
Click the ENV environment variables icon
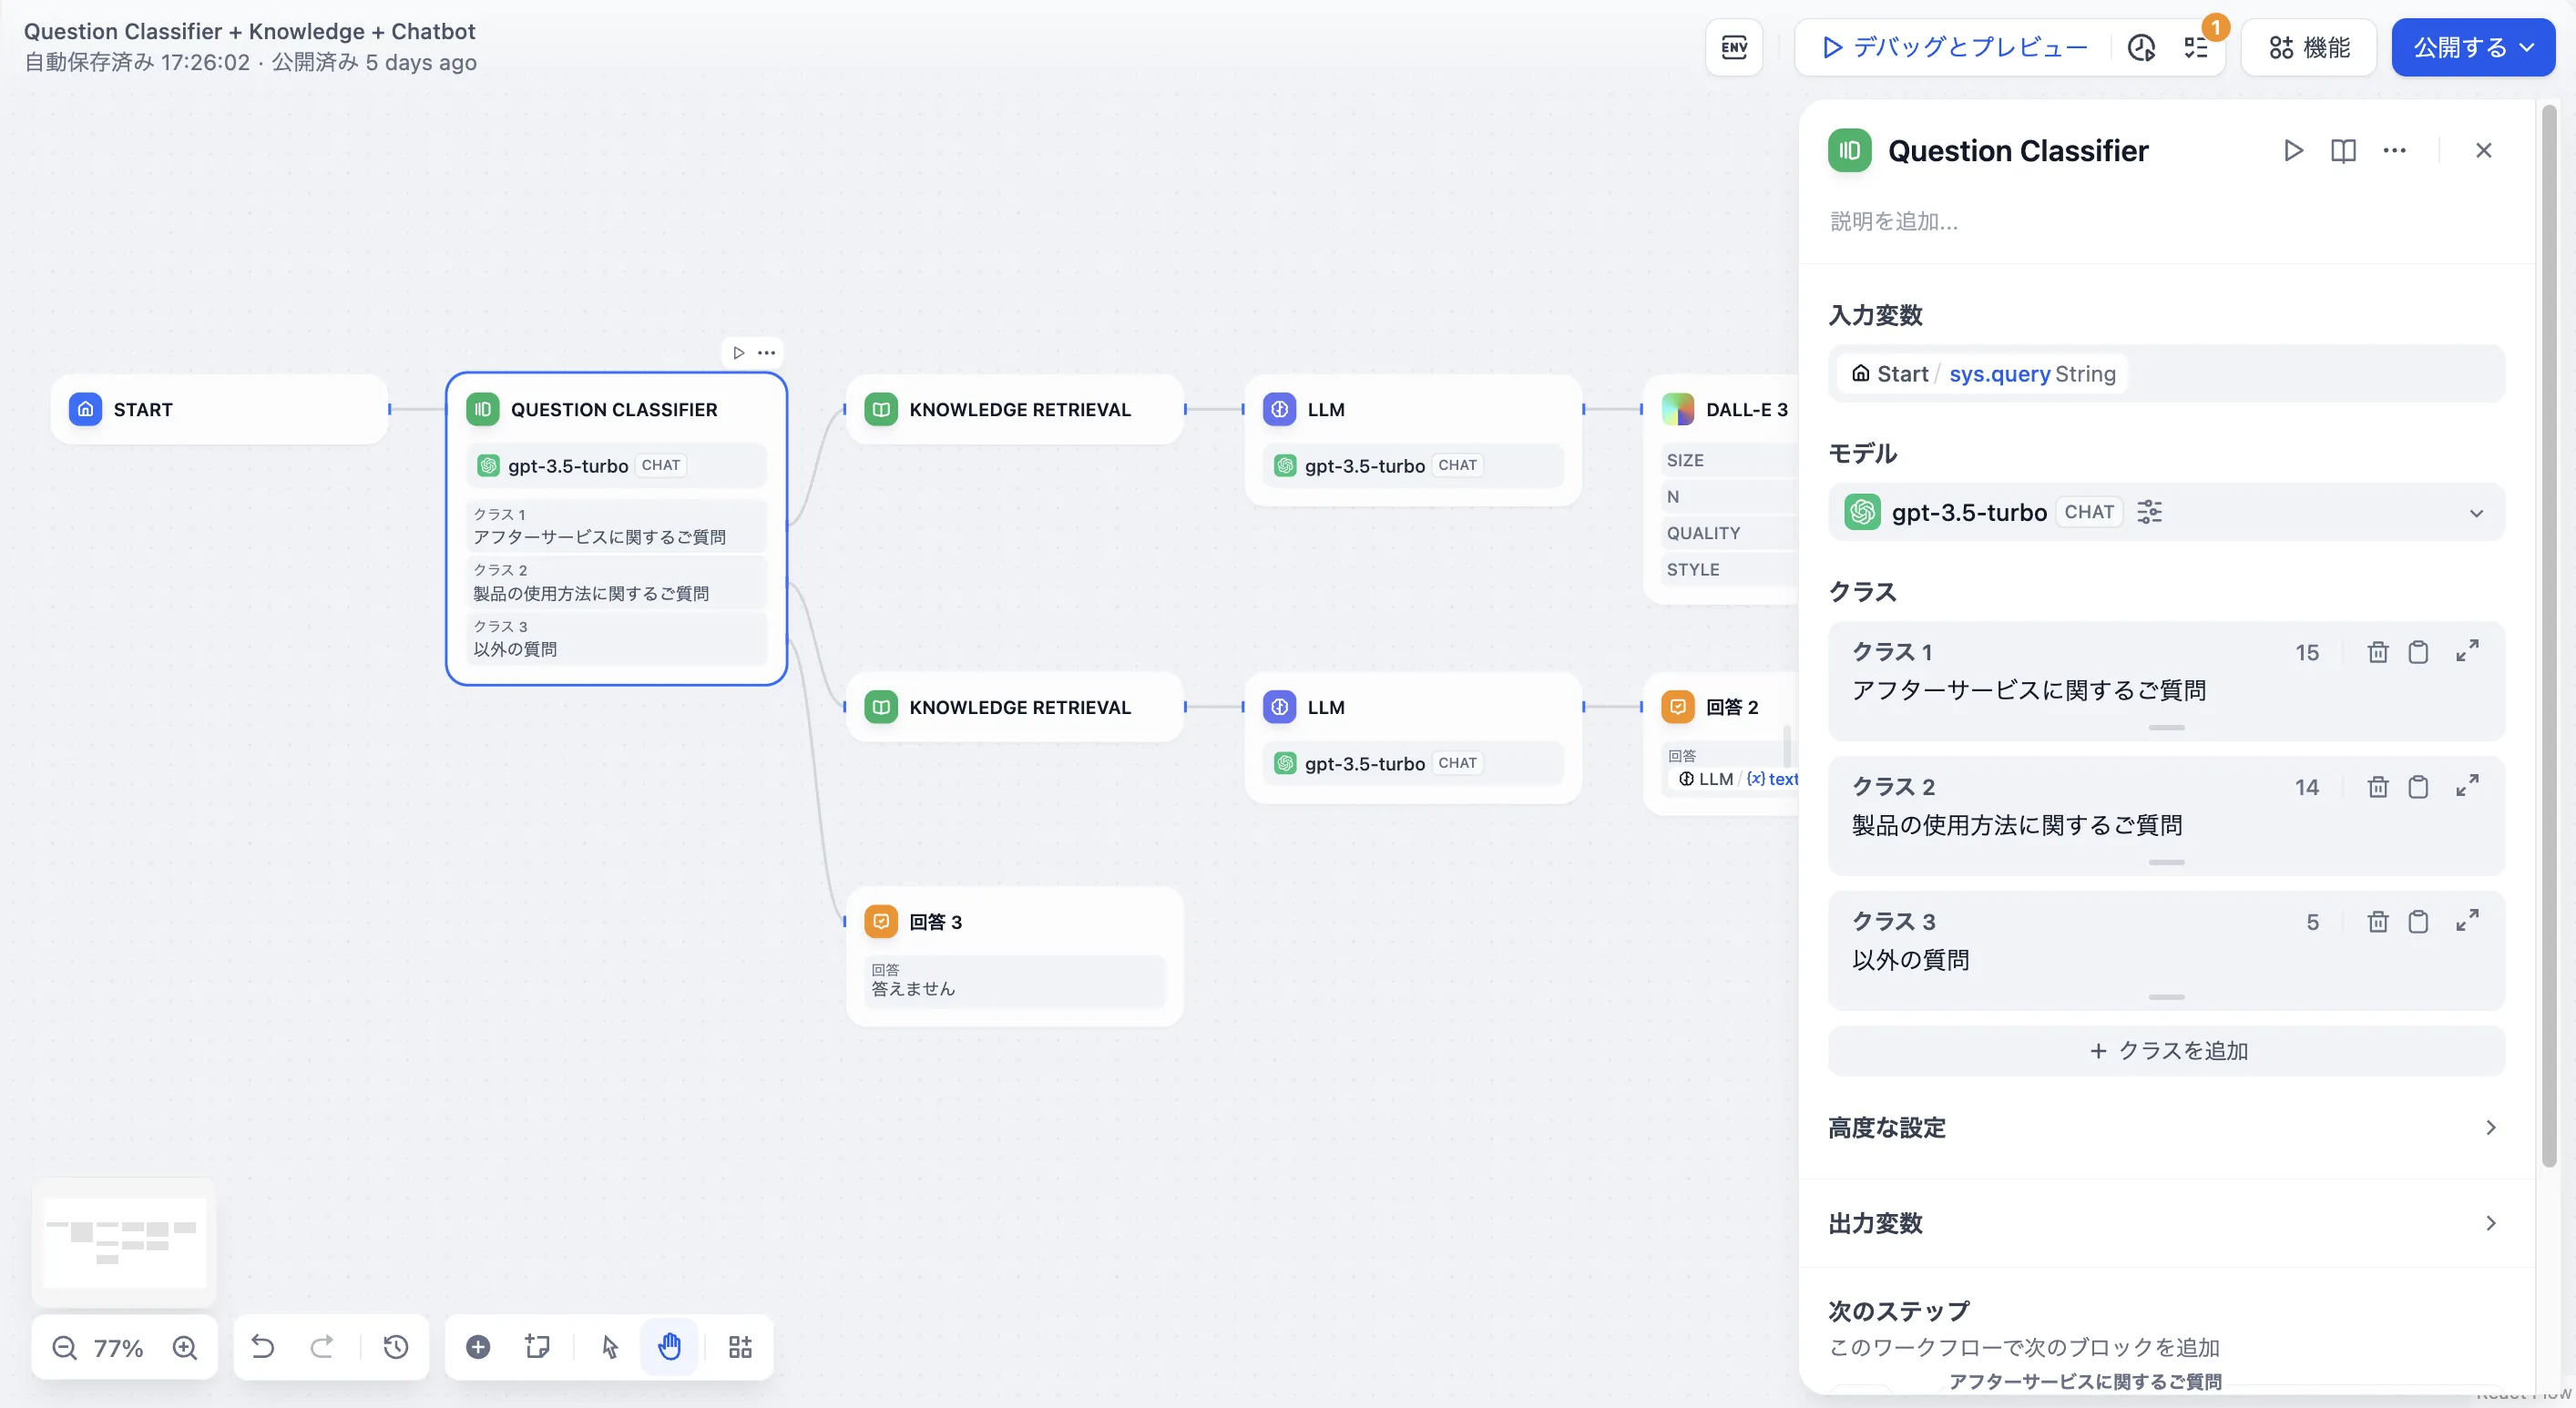1734,47
